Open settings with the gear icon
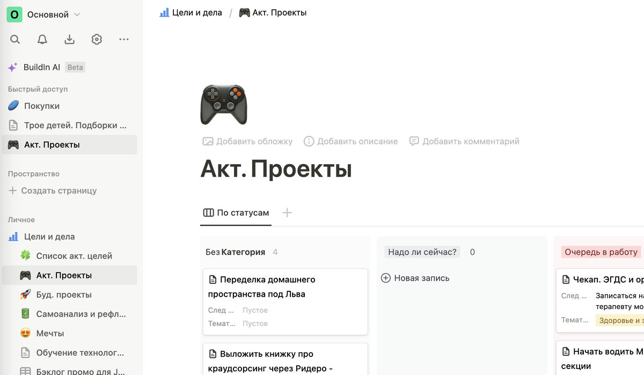The height and width of the screenshot is (375, 644). tap(97, 39)
